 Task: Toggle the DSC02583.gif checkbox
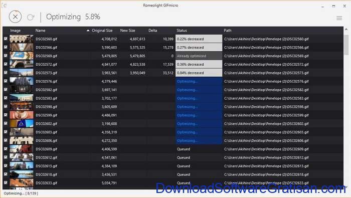(6, 98)
